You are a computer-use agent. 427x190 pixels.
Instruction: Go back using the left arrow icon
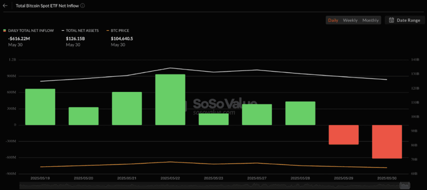5,5
